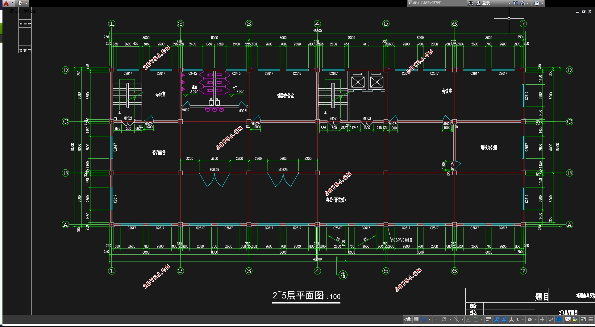Click the annotation monitor plus icon
The image size is (595, 327).
[x=542, y=319]
